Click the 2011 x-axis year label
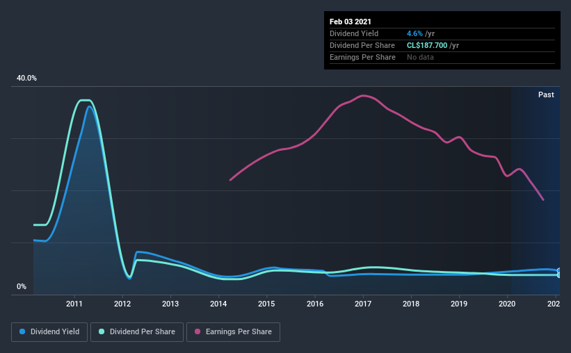 pos(74,304)
